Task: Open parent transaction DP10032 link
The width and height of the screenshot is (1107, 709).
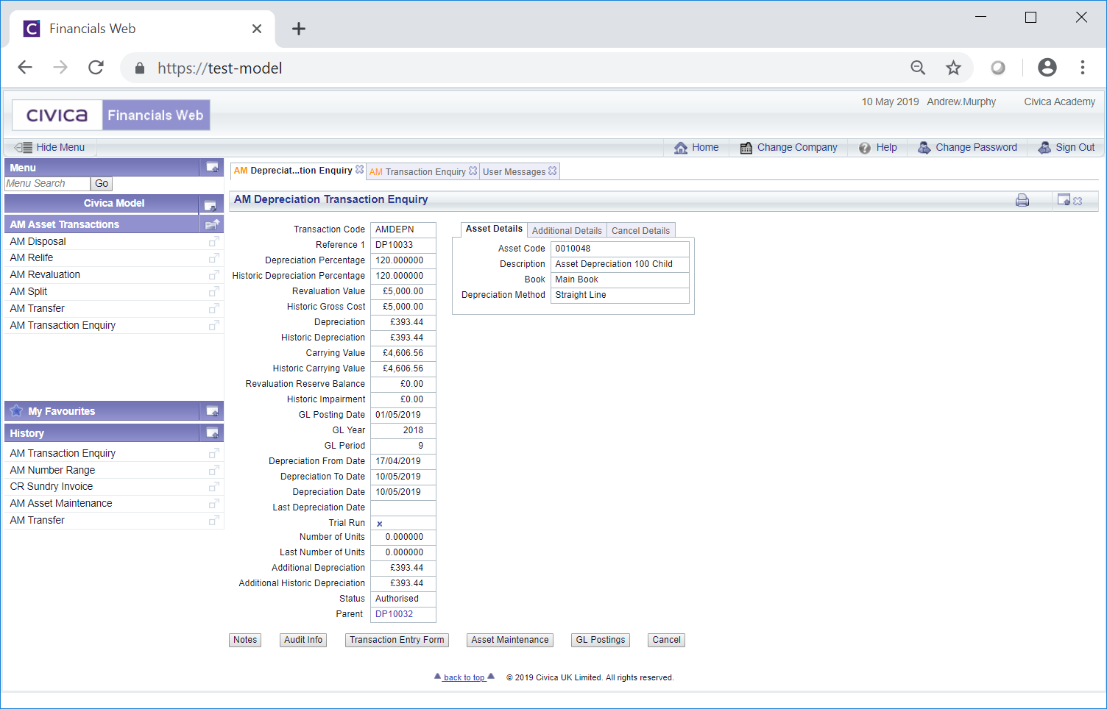Action: [394, 614]
